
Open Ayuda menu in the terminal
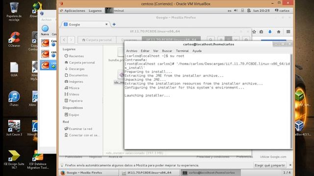tap(197, 51)
